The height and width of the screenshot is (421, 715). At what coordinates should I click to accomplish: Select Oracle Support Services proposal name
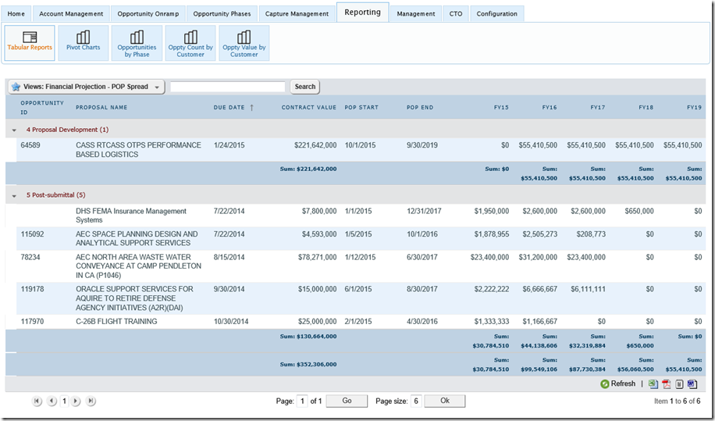click(x=134, y=298)
